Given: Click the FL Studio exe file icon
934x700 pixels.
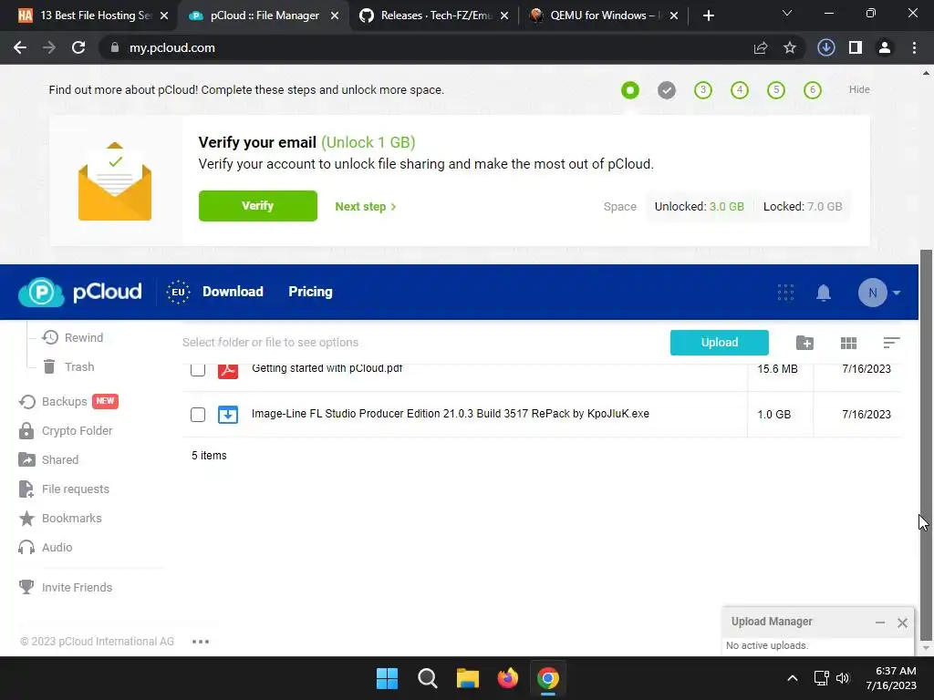Looking at the screenshot, I should pos(227,415).
